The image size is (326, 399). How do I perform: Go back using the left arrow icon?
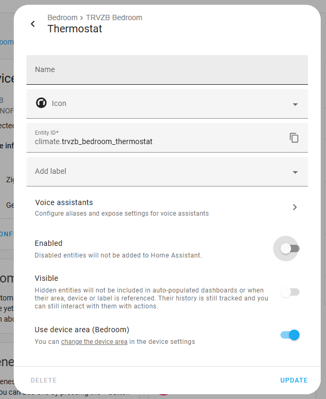[33, 24]
